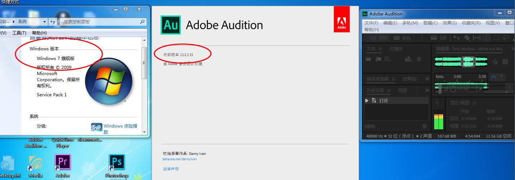This screenshot has height=180, width=515.
Task: Open 帮助(H) menu in Control Panel window
Action: [39, 33]
